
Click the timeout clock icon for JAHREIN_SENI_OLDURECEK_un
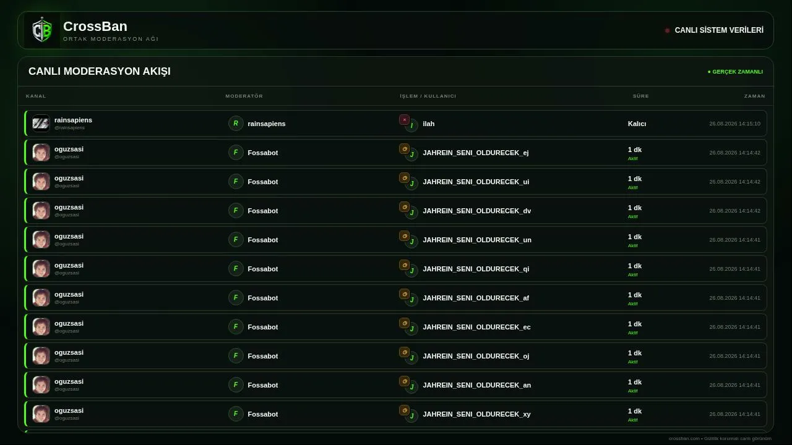pyautogui.click(x=404, y=236)
